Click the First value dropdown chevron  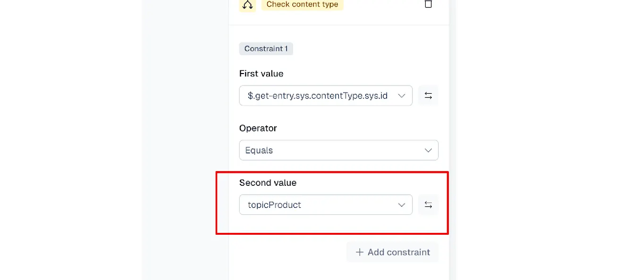click(x=402, y=96)
